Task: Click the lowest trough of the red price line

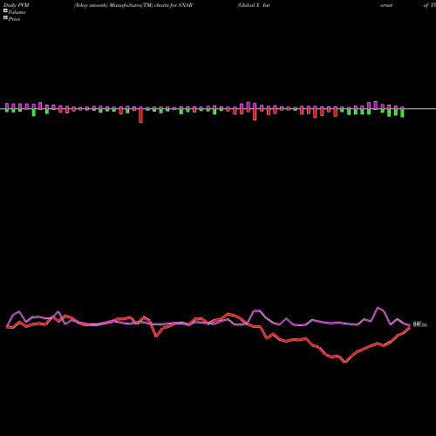Action: tap(345, 363)
